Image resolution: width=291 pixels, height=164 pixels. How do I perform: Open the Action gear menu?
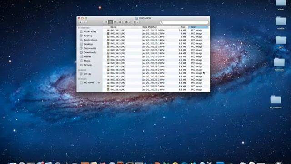click(x=127, y=22)
